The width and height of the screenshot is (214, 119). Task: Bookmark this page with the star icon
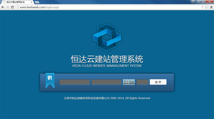(206, 7)
